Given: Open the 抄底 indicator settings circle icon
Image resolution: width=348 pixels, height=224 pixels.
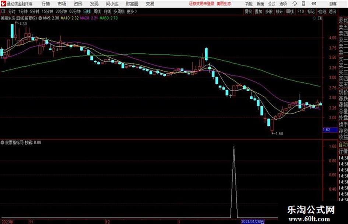Looking at the screenshot, I should tap(3, 142).
